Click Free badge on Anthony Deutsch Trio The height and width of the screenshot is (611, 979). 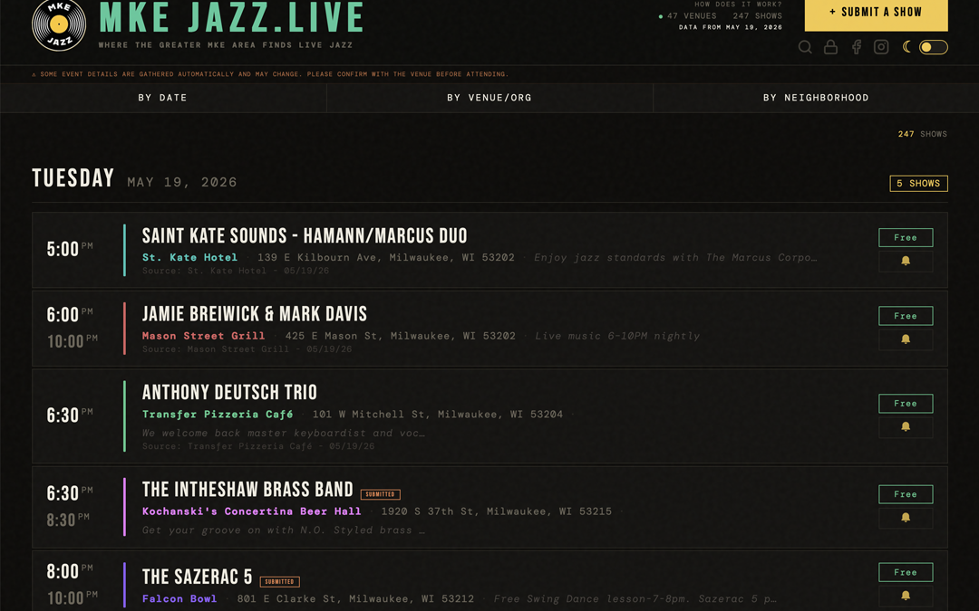tap(906, 404)
